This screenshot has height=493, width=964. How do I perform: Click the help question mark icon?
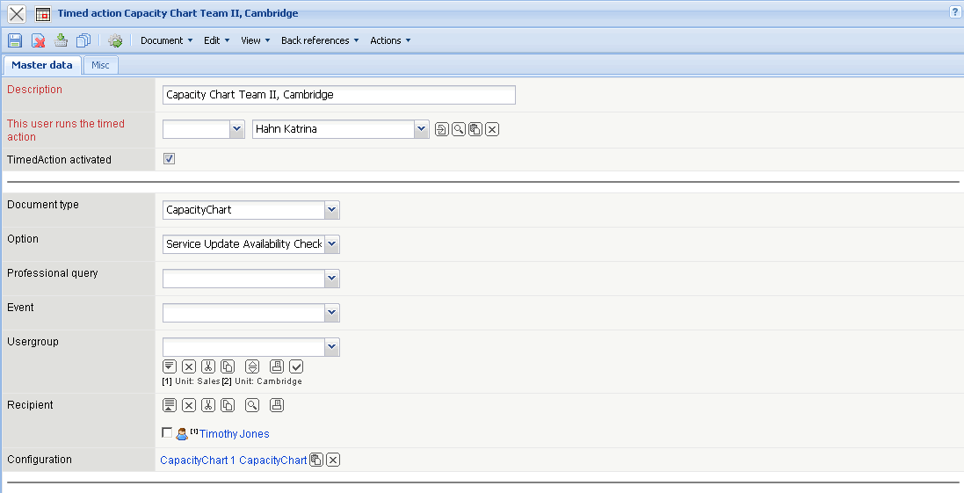pos(954,12)
